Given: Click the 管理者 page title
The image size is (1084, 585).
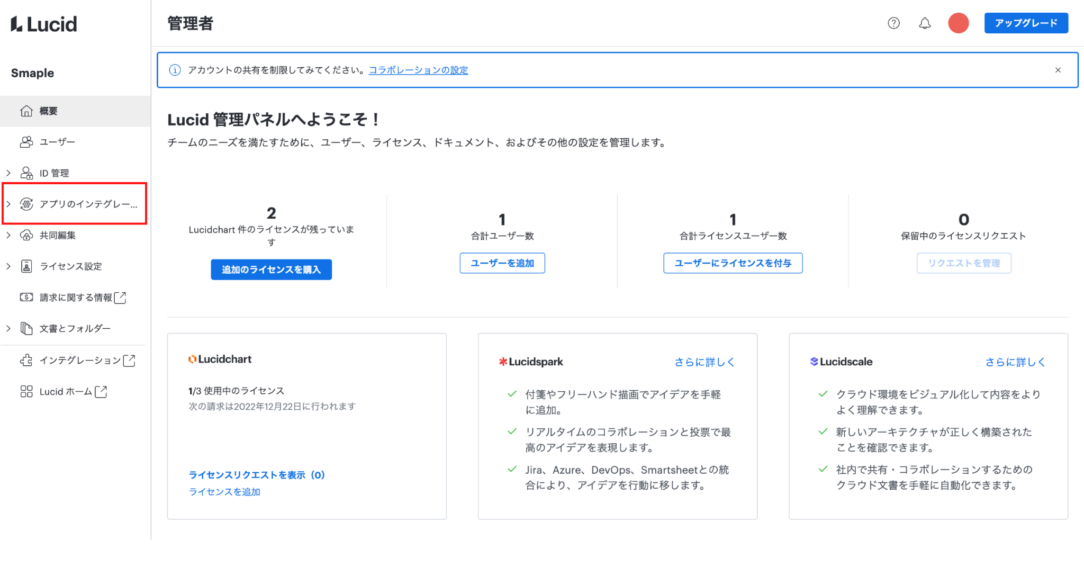Looking at the screenshot, I should [x=191, y=23].
